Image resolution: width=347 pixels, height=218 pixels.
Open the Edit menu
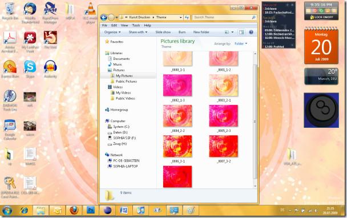[x=114, y=25]
